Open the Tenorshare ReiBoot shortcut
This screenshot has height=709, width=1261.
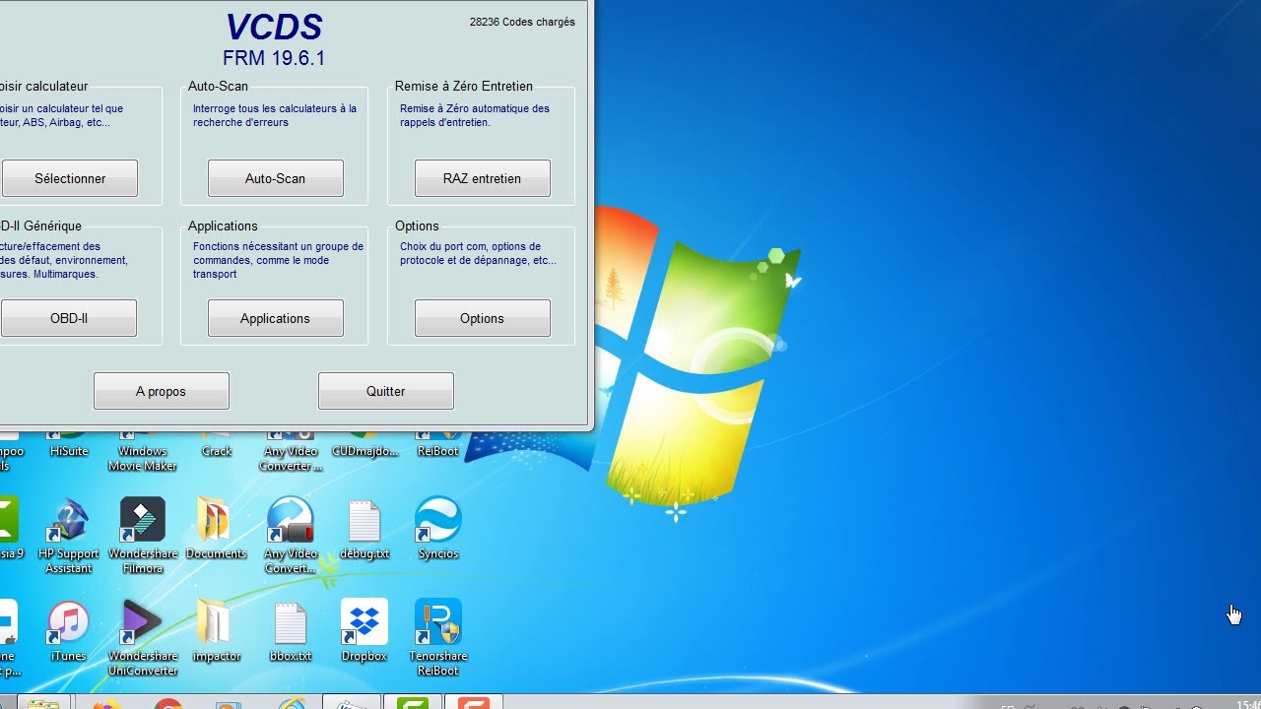[x=438, y=638]
